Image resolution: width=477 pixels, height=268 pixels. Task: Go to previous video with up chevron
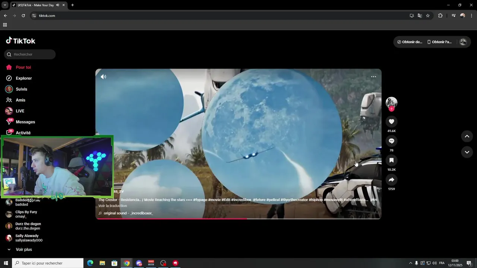tap(467, 136)
